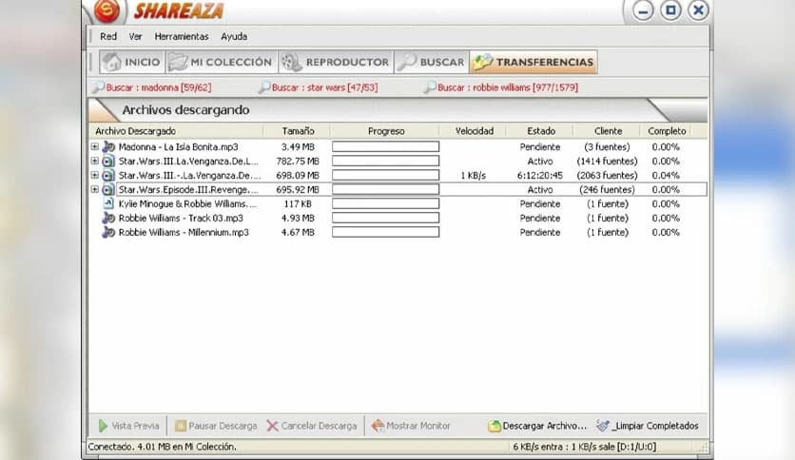Click progress bar of Madonna La Isla Bonita
Screen dimensions: 795x460
click(385, 147)
